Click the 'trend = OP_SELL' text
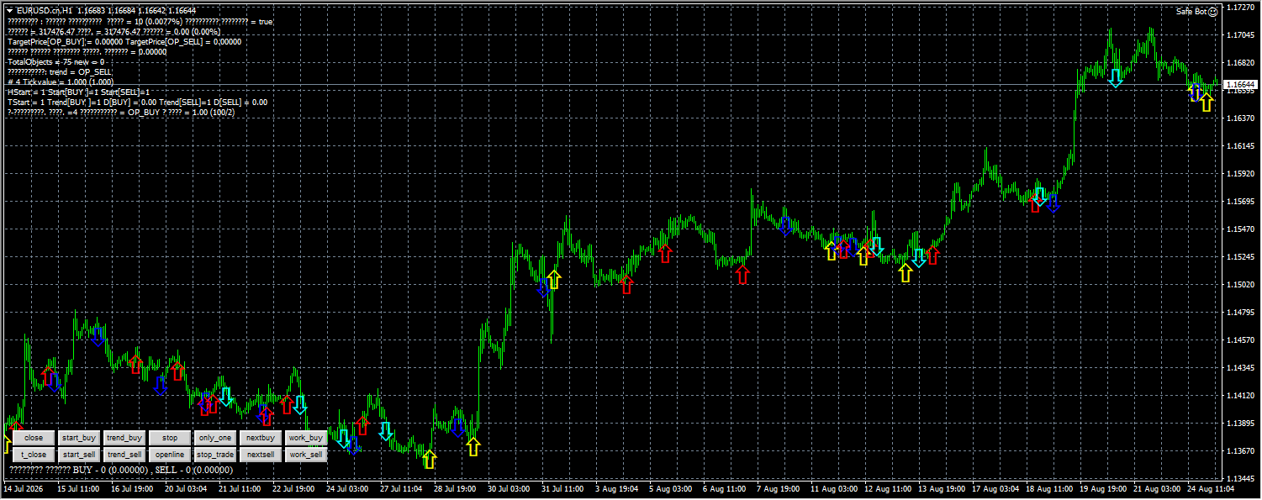 (81, 72)
